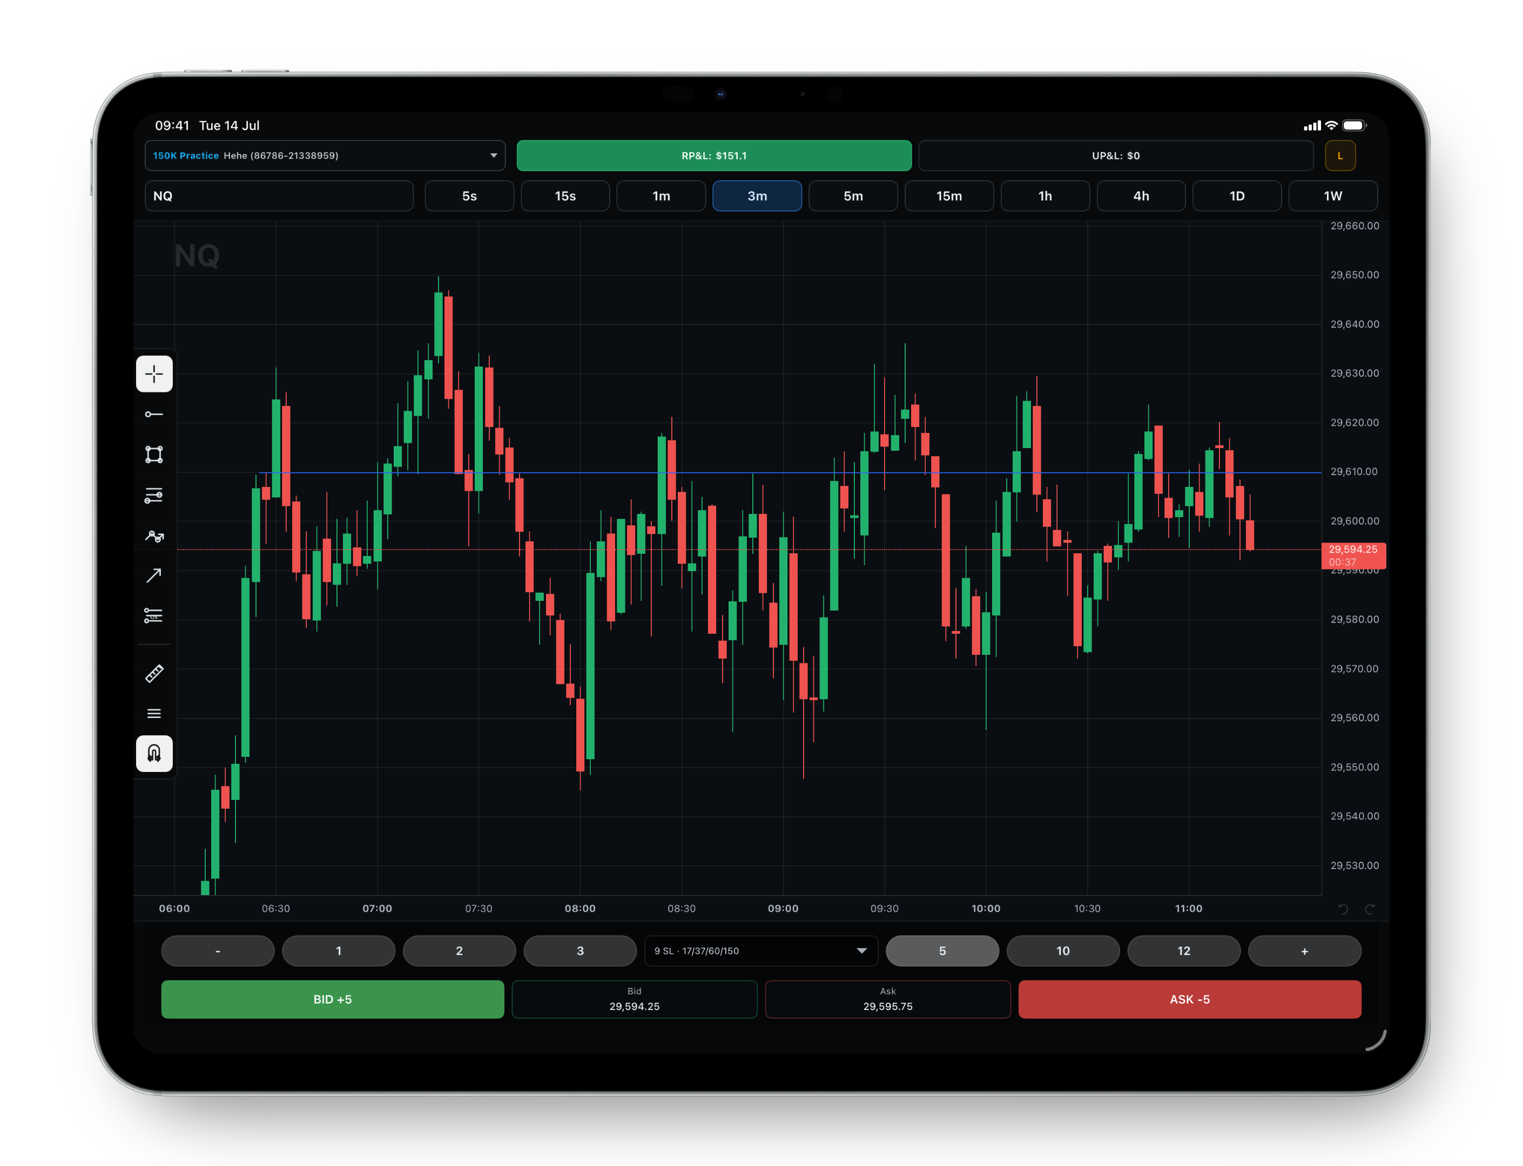
Task: Click the Ask 29,595.75 price box
Action: pos(887,999)
